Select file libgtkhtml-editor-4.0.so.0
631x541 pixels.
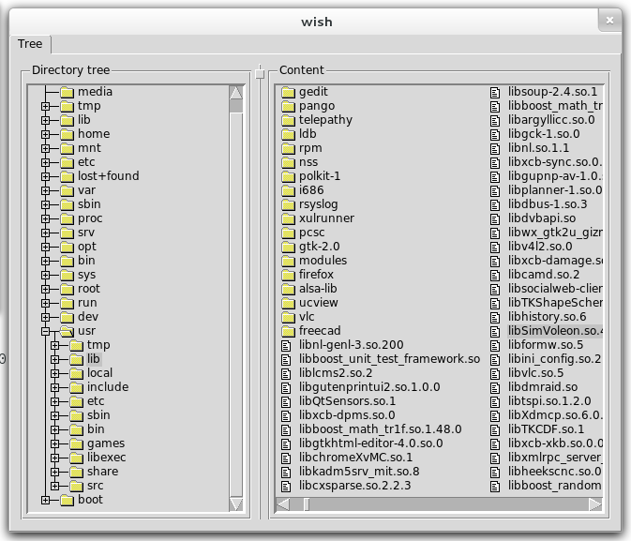pos(370,443)
